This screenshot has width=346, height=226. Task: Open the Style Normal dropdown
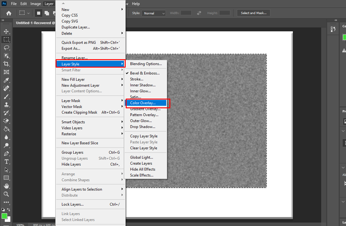point(154,13)
